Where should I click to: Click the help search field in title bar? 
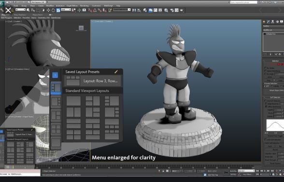coord(243,2)
